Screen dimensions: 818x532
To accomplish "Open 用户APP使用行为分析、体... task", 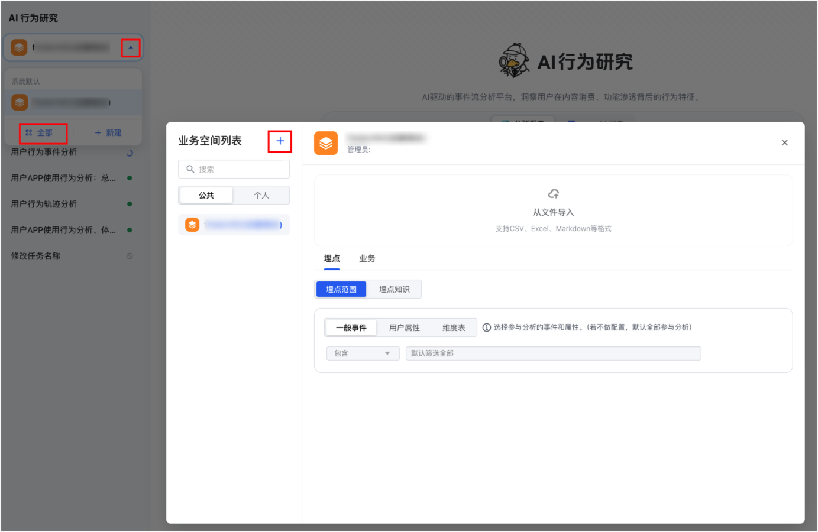I will (x=63, y=230).
